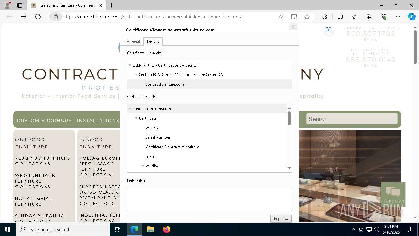Open the Indoor Furniture heading link
The image size is (419, 236).
pos(96,143)
